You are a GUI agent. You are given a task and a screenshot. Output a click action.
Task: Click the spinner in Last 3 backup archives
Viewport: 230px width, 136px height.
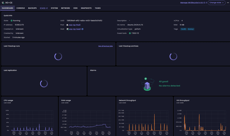click(173, 56)
